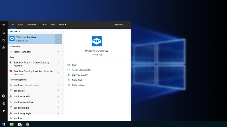The image size is (227, 127).
Task: Switch to the Web tab
Action: [x=52, y=25]
